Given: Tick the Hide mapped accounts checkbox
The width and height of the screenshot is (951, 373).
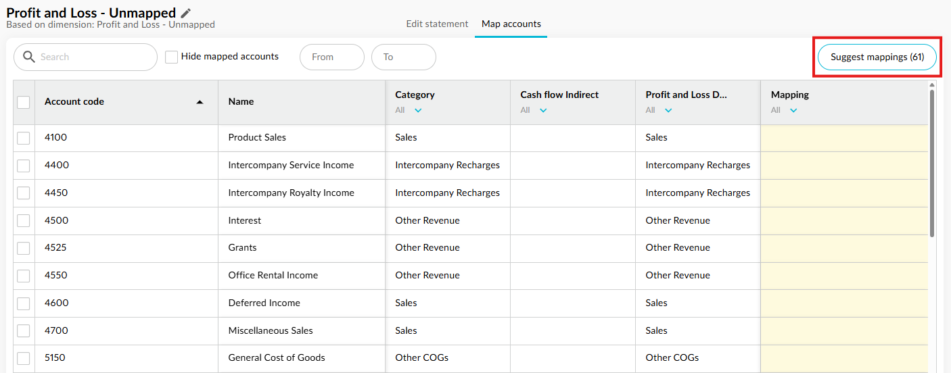Looking at the screenshot, I should [172, 57].
